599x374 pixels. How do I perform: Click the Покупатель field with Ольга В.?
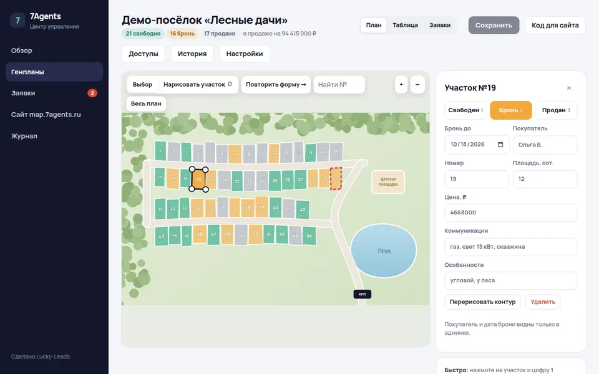[x=545, y=145]
